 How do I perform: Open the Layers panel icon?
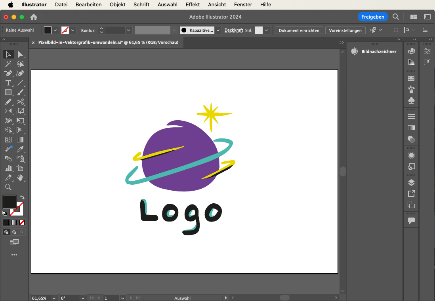(411, 182)
